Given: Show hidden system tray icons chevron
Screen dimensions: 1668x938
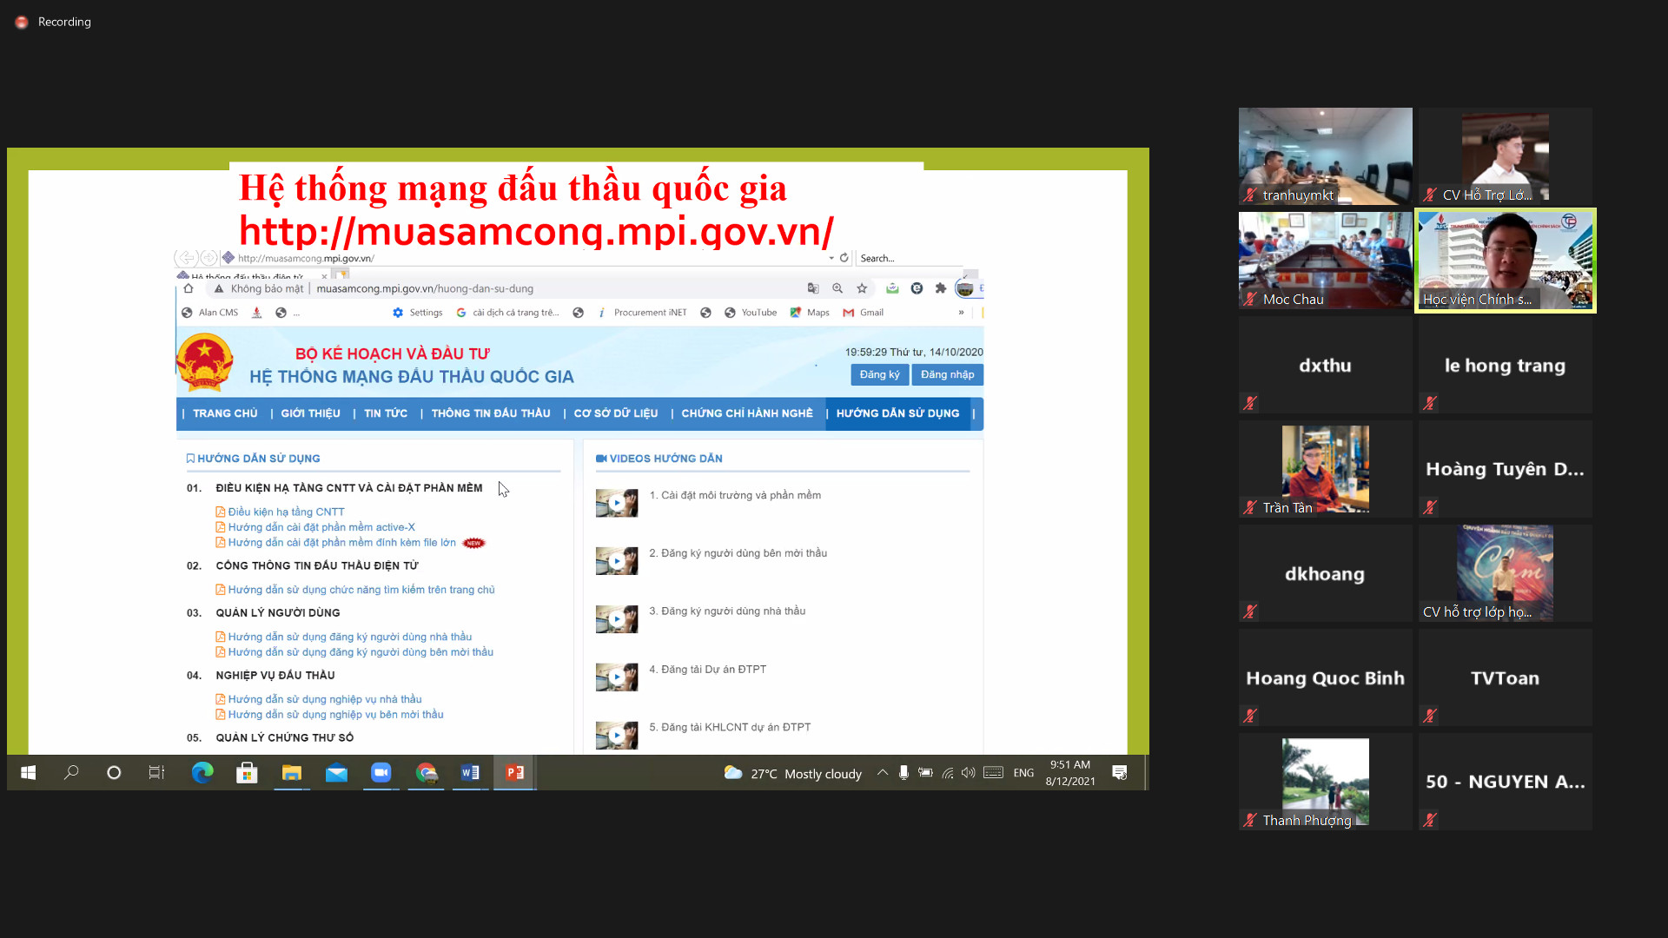Looking at the screenshot, I should [883, 772].
